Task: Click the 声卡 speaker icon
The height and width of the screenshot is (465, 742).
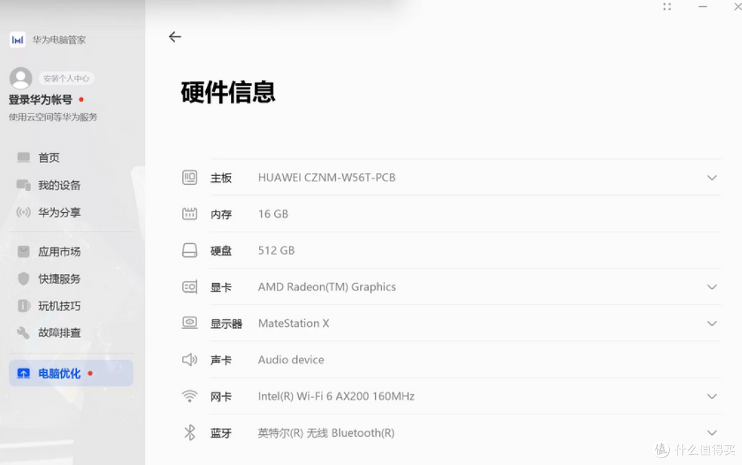Action: [190, 359]
